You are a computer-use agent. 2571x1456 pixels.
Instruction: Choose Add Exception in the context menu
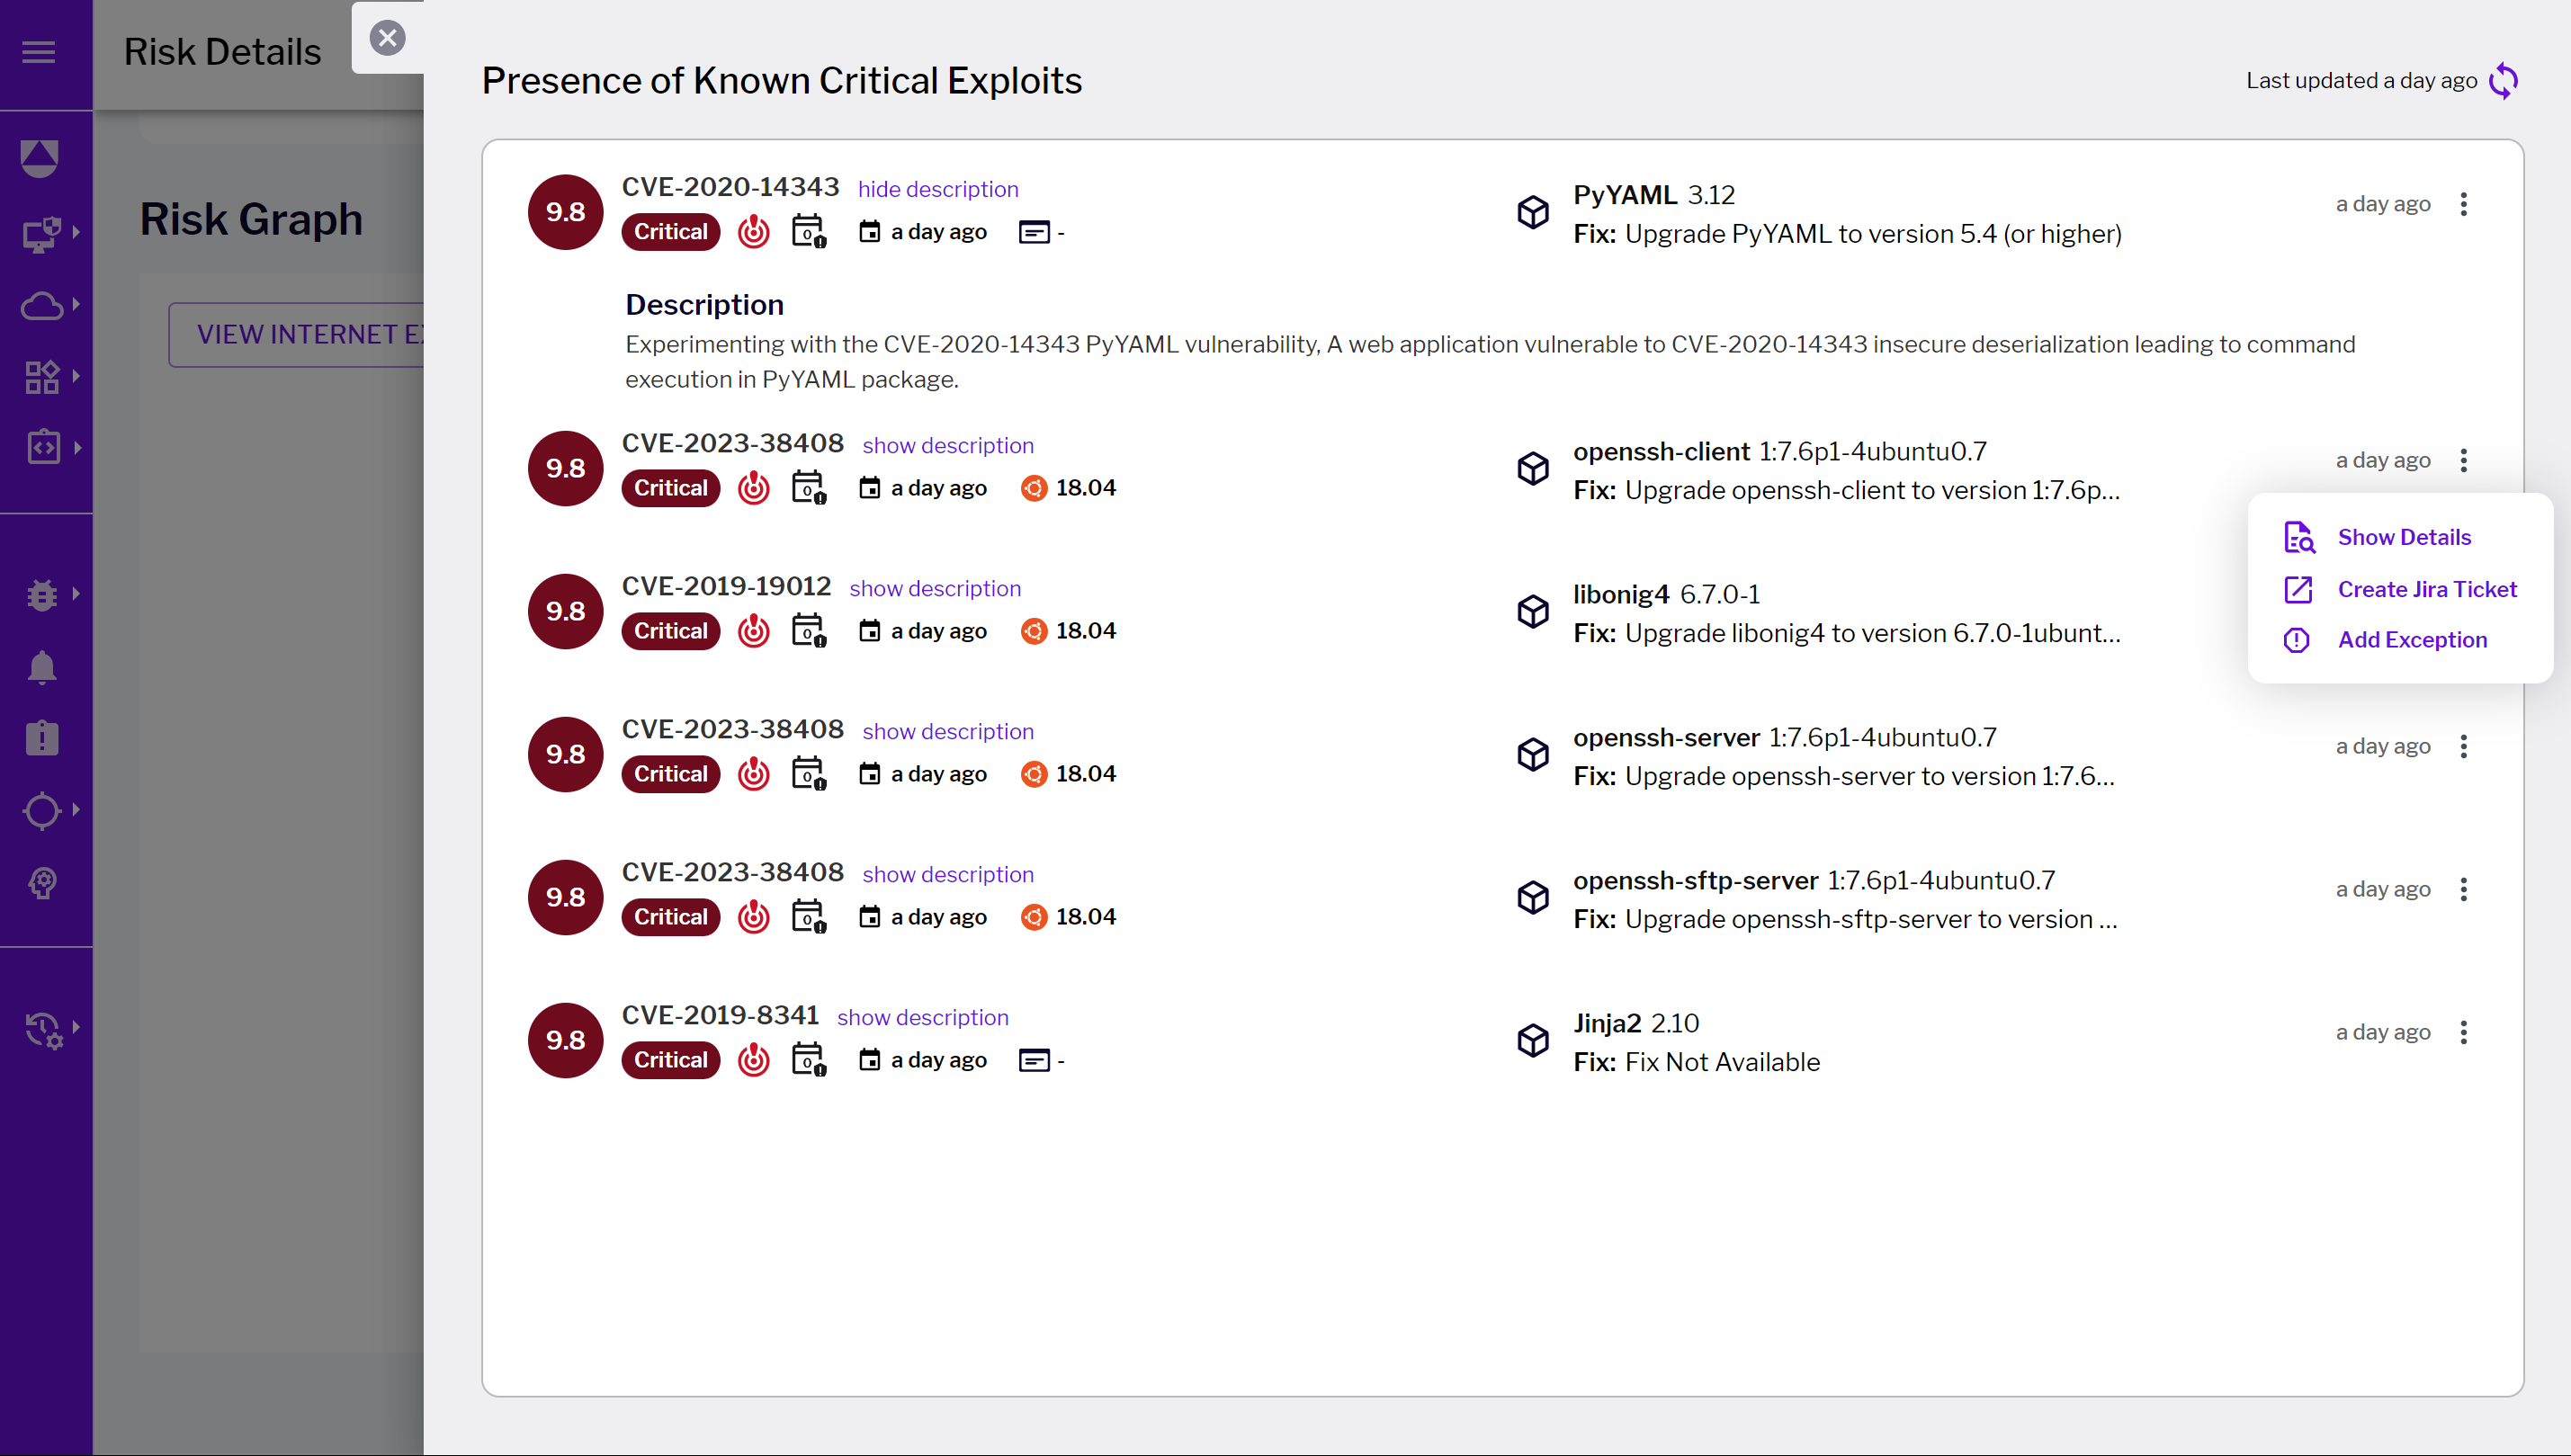(x=2413, y=640)
